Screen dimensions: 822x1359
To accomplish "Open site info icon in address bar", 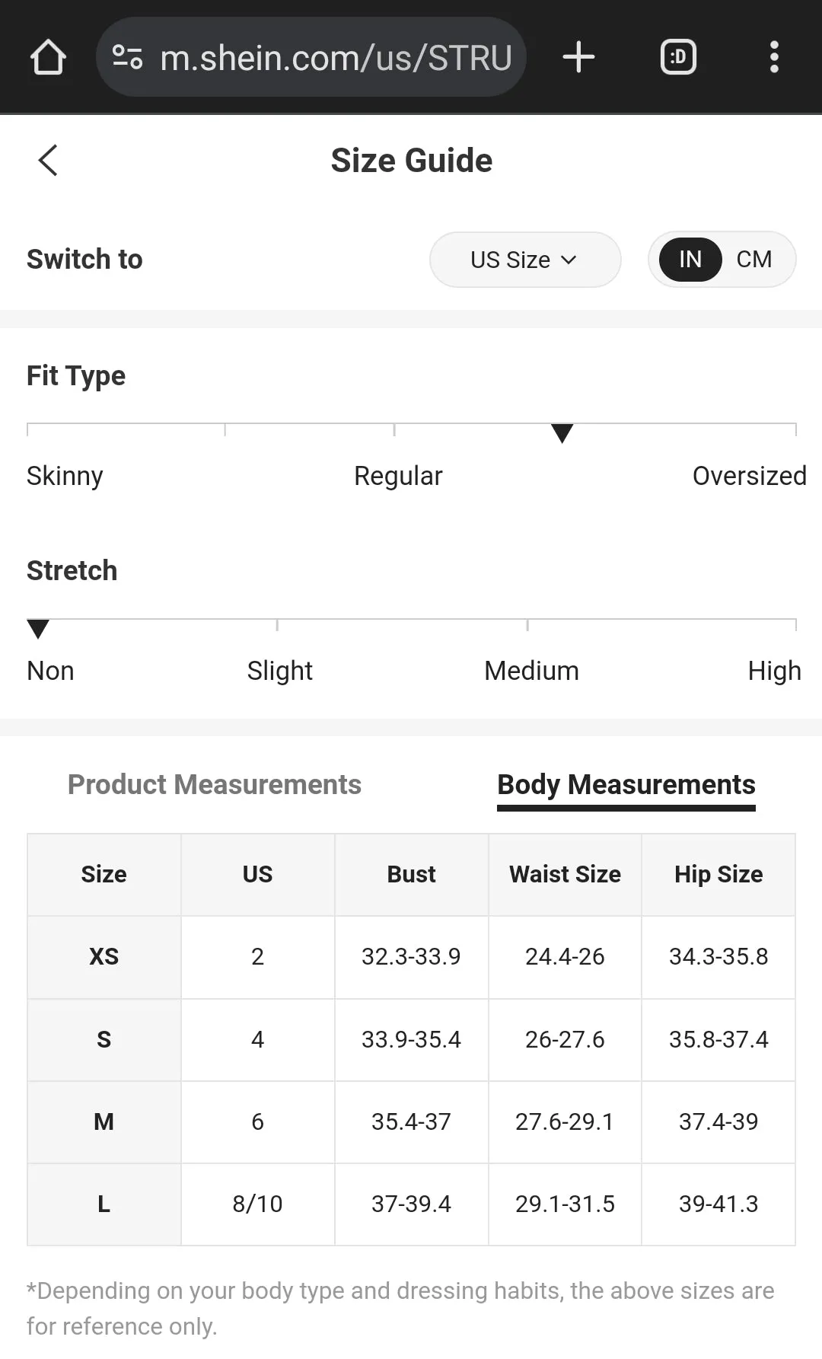I will click(127, 57).
